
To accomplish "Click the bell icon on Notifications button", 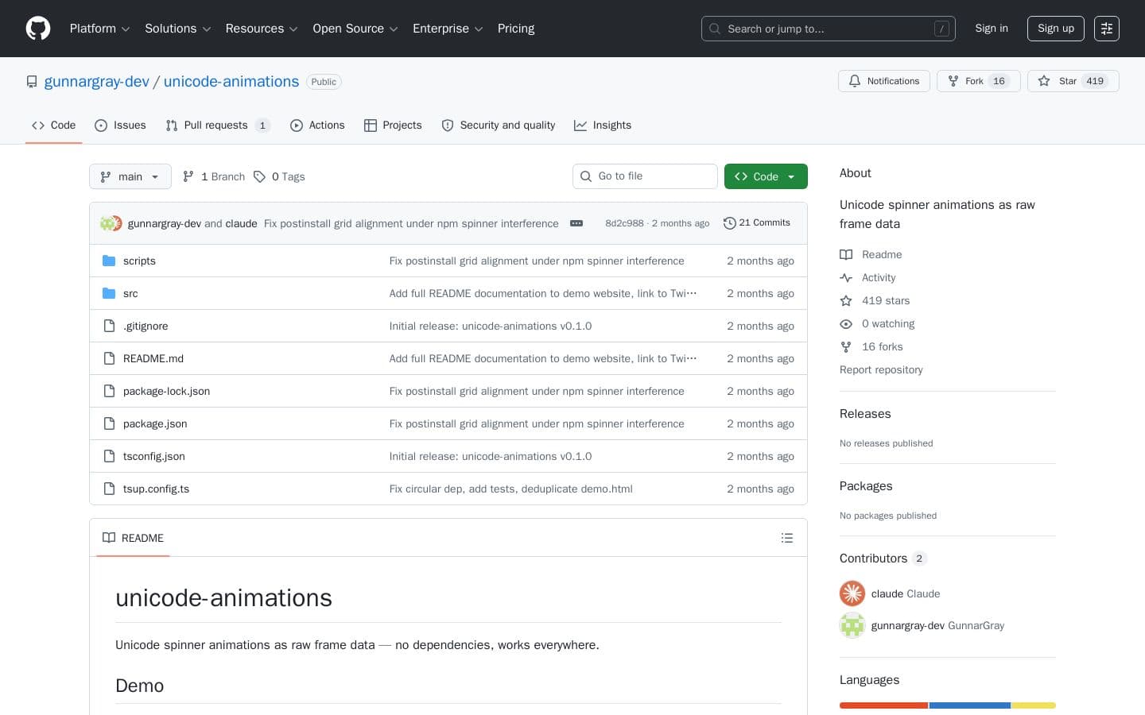I will tap(855, 81).
